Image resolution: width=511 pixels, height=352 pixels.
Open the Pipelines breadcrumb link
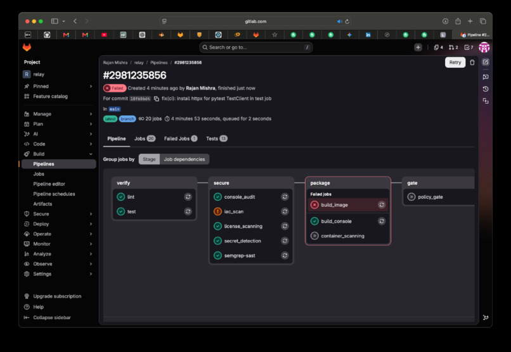159,63
